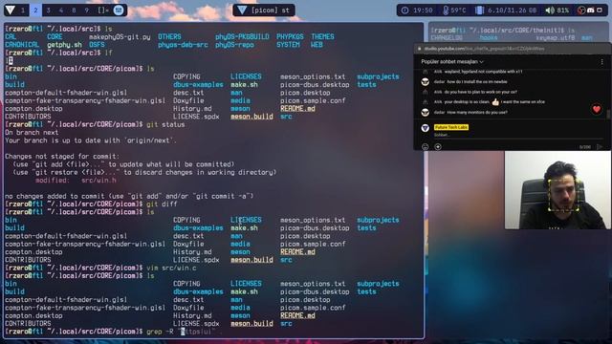Click the triangle icon in the [picom] st title

(242, 11)
